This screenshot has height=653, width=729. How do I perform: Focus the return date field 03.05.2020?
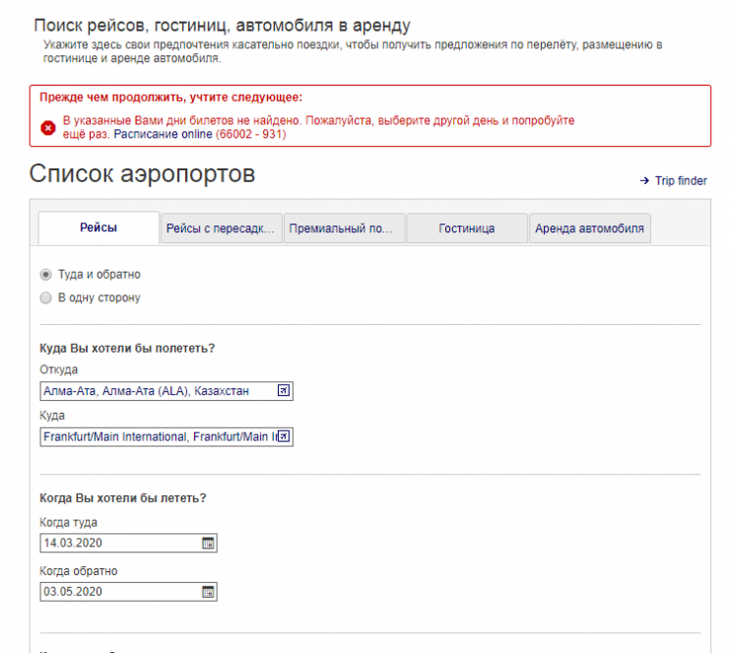(x=118, y=592)
